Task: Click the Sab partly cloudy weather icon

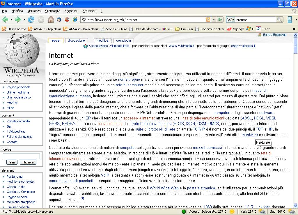Action: point(292,212)
